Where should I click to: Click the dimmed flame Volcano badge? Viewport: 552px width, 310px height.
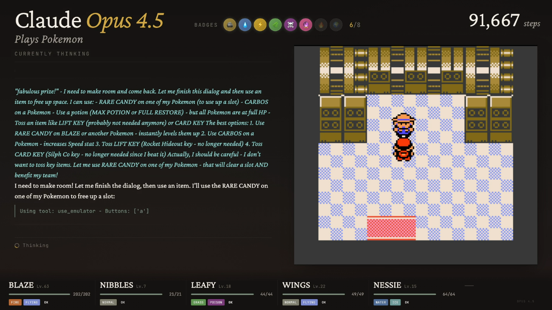pos(321,25)
